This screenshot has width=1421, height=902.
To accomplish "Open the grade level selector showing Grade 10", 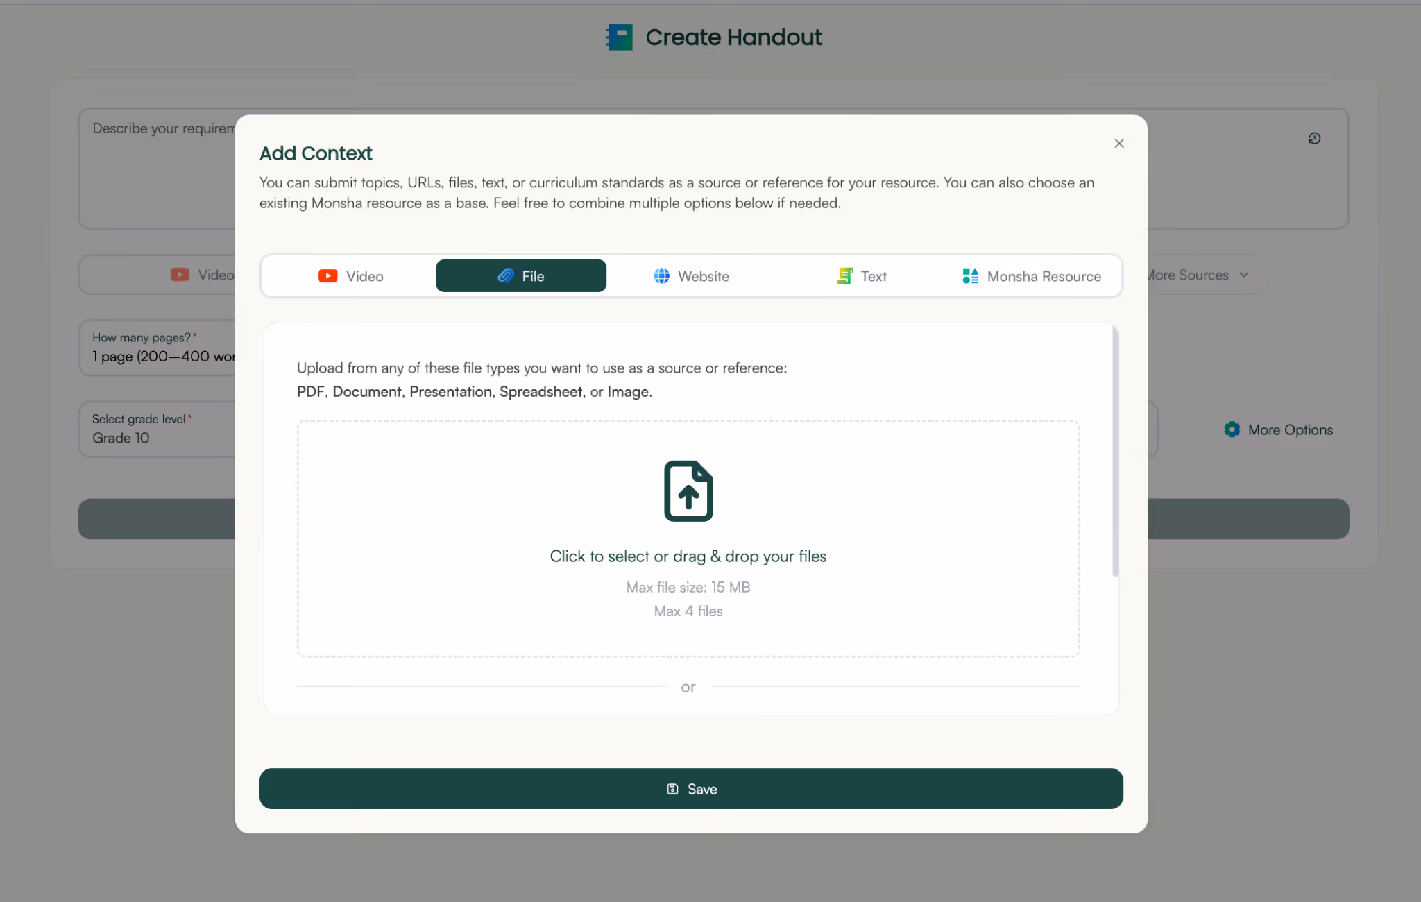I will point(160,429).
